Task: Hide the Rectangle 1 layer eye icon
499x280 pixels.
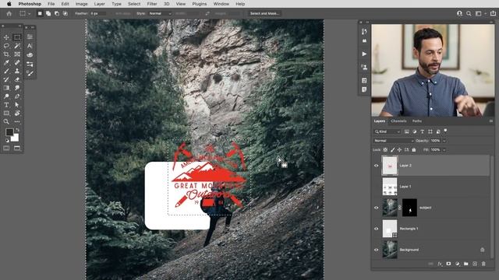Action: [376, 229]
